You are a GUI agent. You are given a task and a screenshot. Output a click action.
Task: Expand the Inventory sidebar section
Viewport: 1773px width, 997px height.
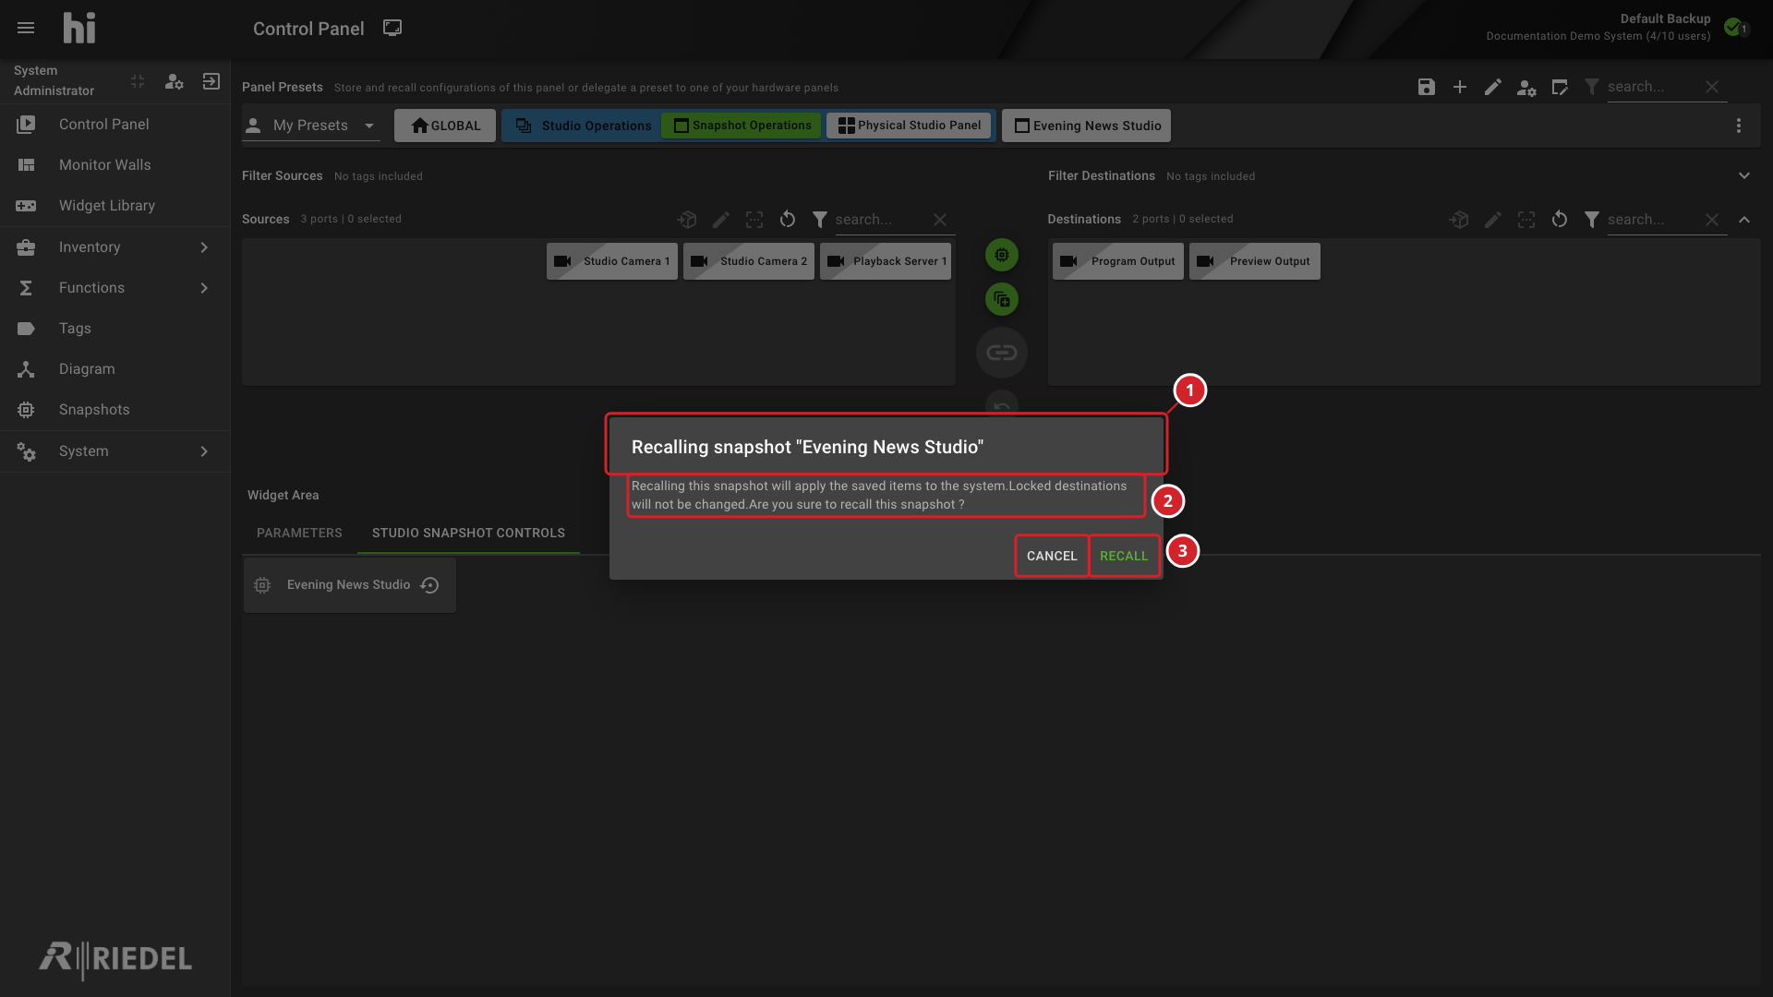coord(115,247)
